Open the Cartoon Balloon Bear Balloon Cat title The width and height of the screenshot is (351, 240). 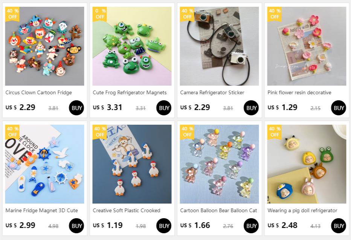(218, 210)
